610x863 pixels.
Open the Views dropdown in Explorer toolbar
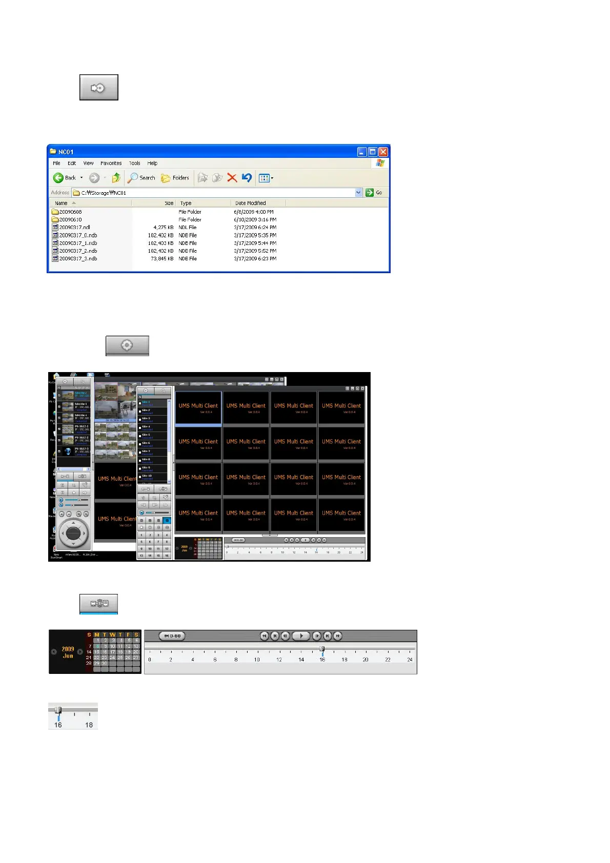pyautogui.click(x=266, y=178)
